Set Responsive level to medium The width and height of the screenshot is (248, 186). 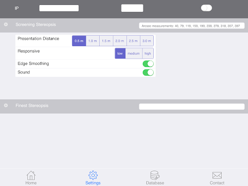click(x=133, y=54)
